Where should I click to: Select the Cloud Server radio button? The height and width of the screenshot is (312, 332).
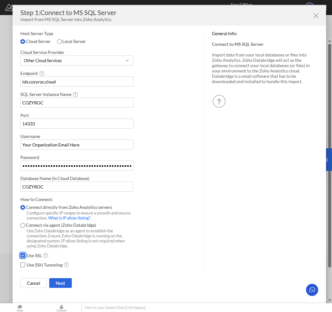23,41
